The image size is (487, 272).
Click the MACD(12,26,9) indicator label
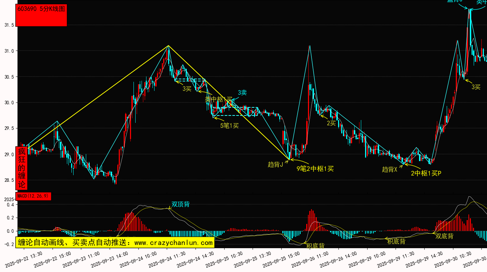[x=33, y=196]
